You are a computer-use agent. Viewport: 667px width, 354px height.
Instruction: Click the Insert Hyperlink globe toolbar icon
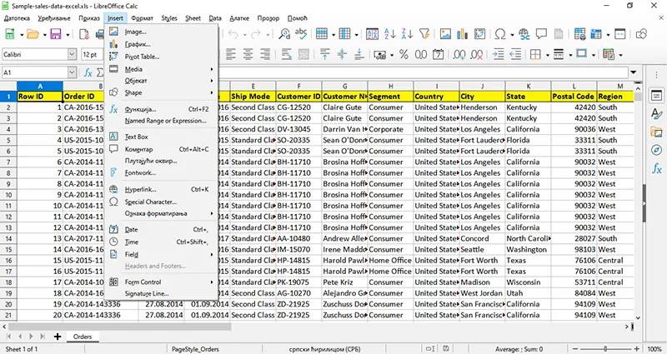point(524,34)
